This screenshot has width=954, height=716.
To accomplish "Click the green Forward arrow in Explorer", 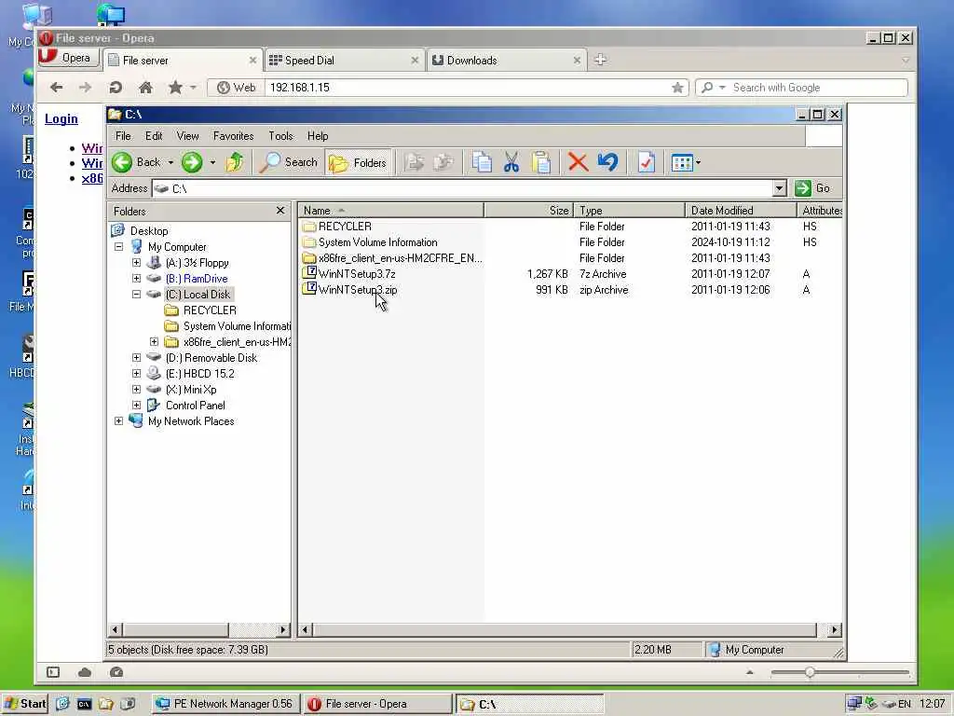I will [192, 162].
